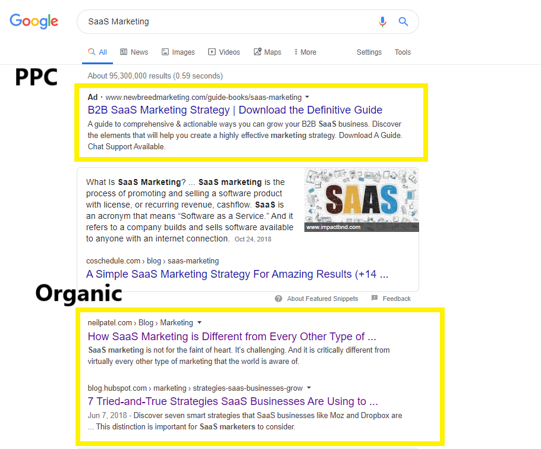
Task: Open the Videos results tab
Action: point(224,52)
